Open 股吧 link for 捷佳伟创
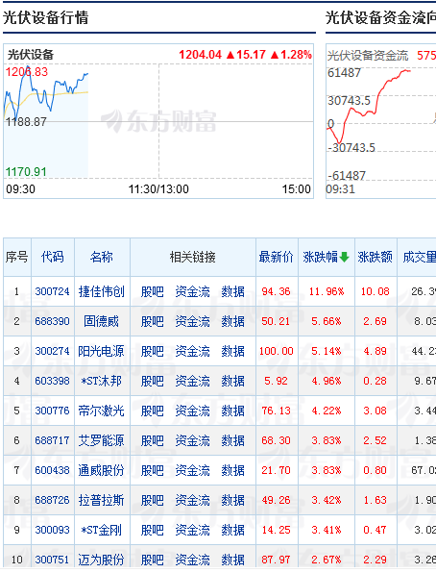This screenshot has width=436, height=573. coord(153,291)
